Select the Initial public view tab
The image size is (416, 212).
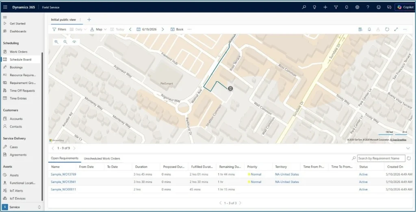pyautogui.click(x=63, y=19)
